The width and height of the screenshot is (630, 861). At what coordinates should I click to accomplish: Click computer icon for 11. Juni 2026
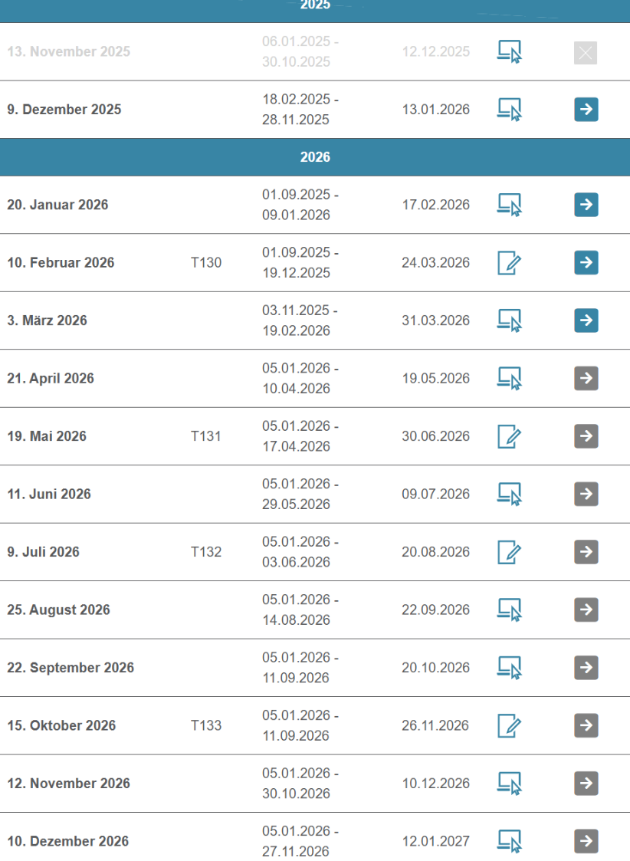click(x=509, y=494)
